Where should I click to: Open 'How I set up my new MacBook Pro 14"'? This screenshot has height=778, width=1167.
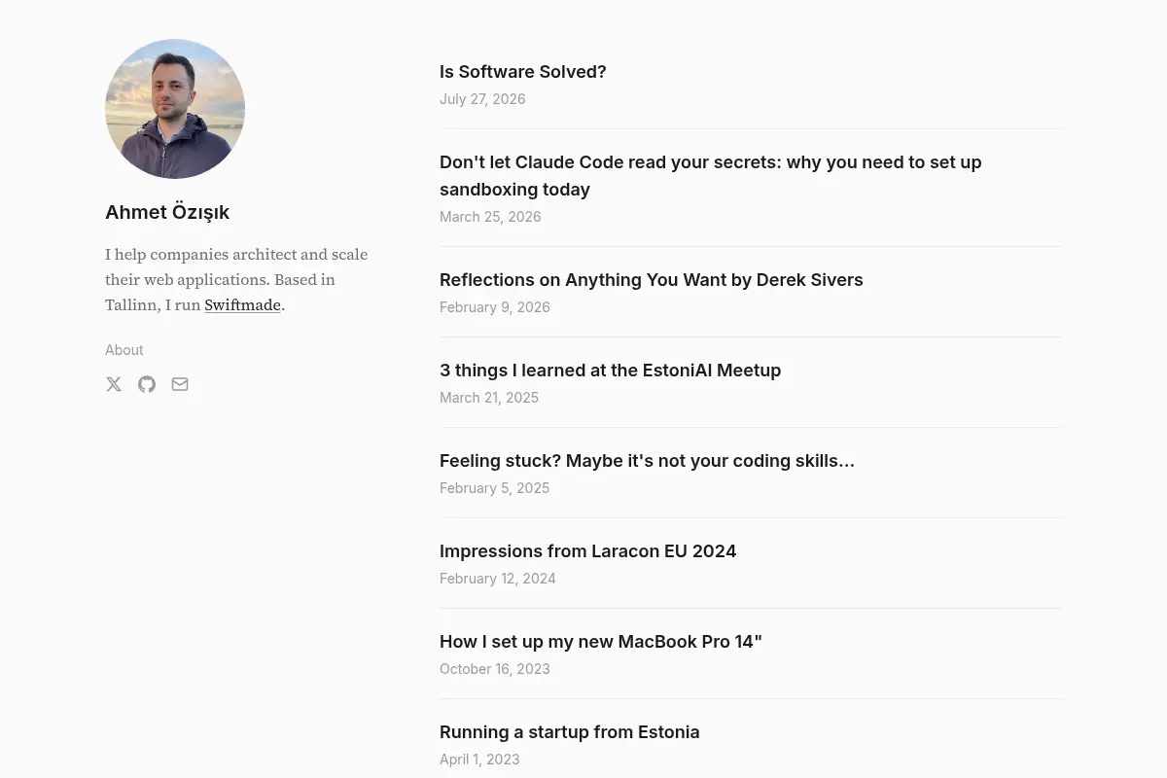[601, 642]
